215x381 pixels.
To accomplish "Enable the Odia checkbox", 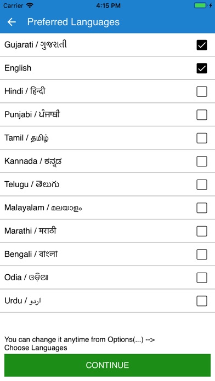I will point(202,278).
